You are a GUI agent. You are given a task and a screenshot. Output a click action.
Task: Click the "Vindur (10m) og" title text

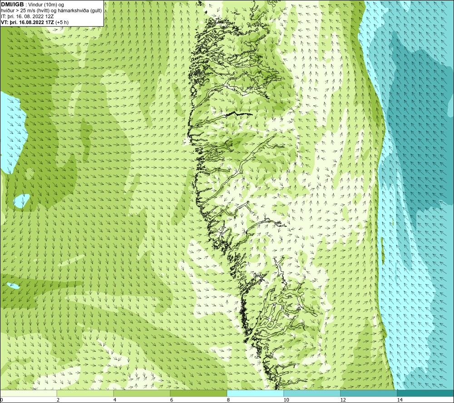[x=46, y=5]
